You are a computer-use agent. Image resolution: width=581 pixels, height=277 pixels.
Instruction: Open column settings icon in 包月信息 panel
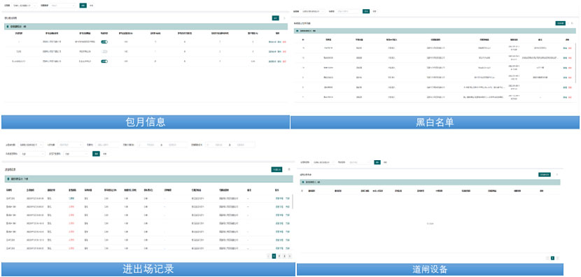[x=285, y=17]
